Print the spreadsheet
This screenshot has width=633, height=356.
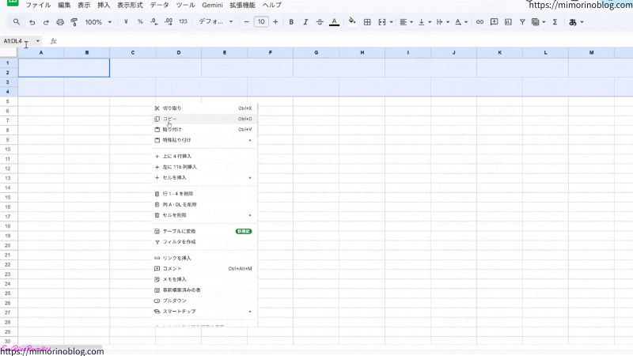[60, 22]
